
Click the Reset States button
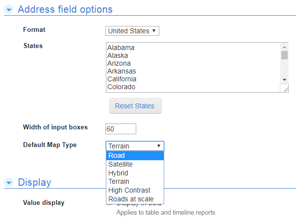tap(135, 106)
